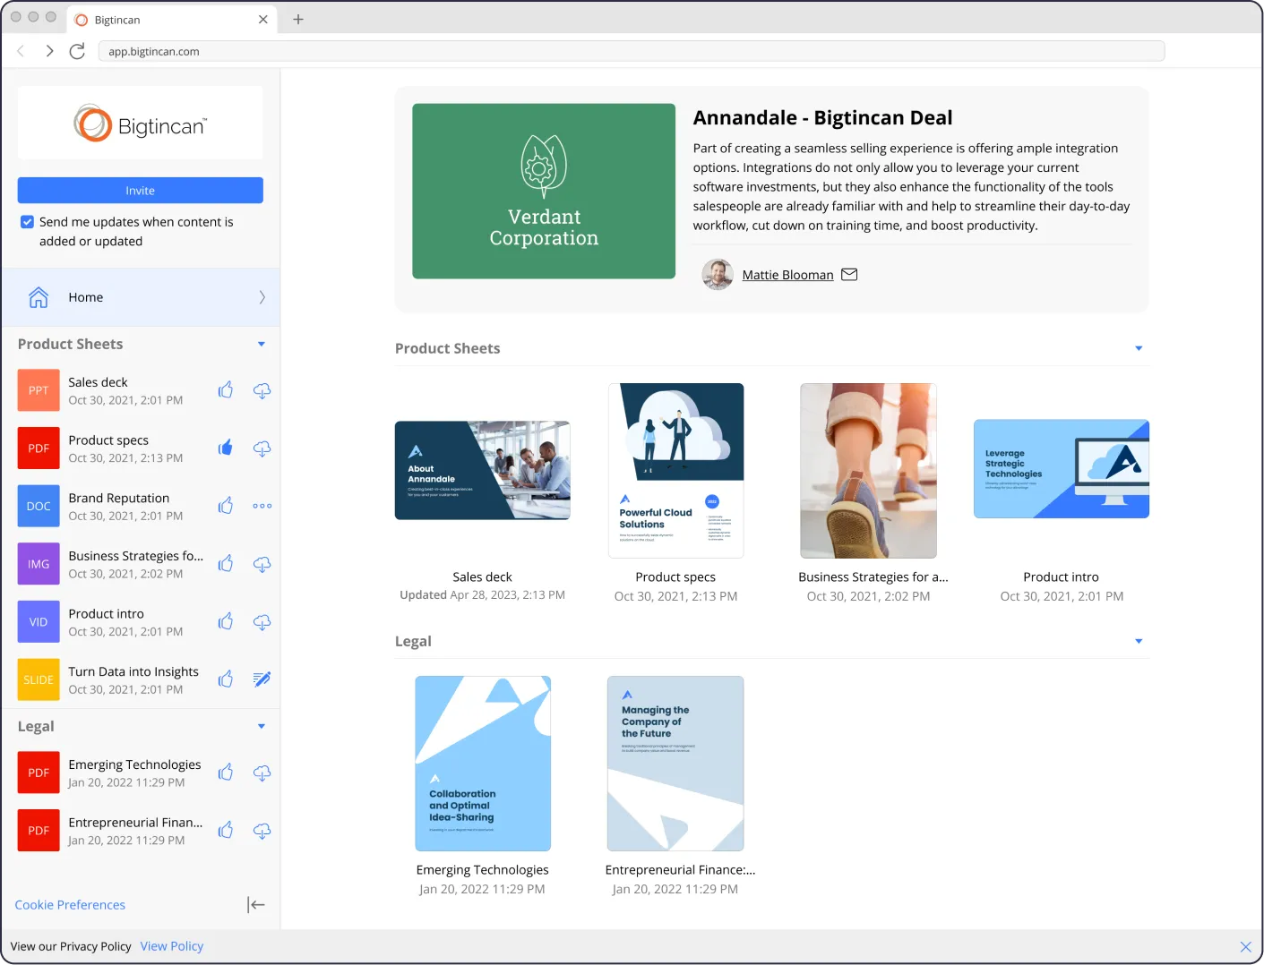The height and width of the screenshot is (965, 1264).
Task: Reload the browser page
Action: coord(78,51)
